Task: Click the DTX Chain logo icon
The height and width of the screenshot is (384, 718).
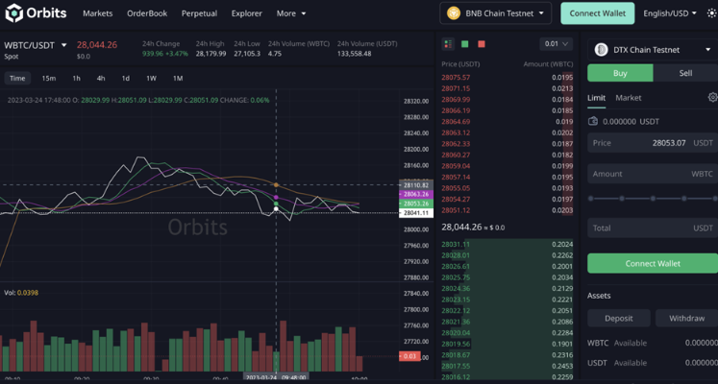Action: pos(601,50)
